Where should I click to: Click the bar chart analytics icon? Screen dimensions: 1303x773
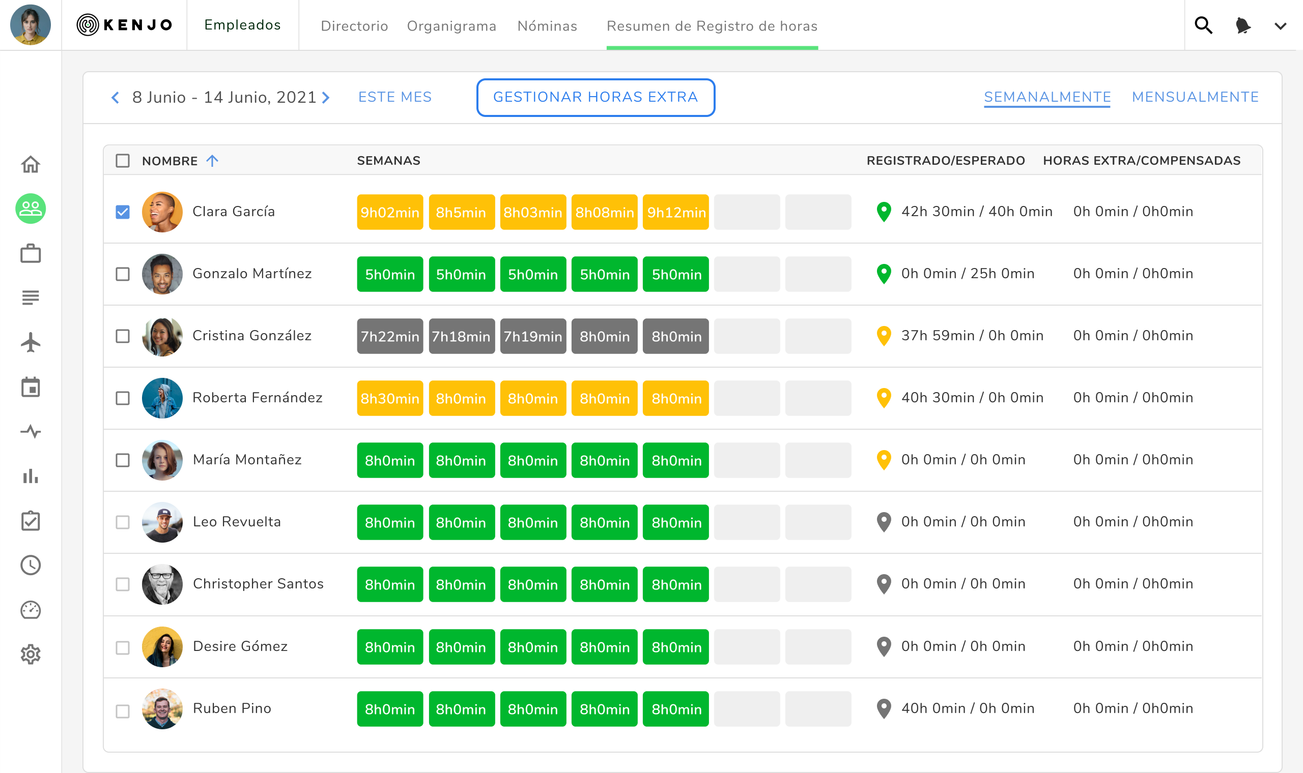30,476
